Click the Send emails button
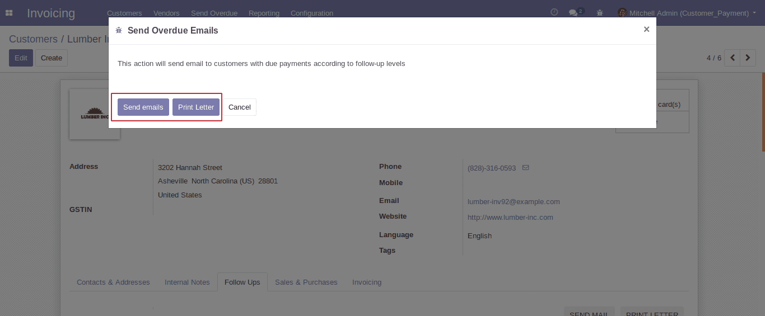 143,107
